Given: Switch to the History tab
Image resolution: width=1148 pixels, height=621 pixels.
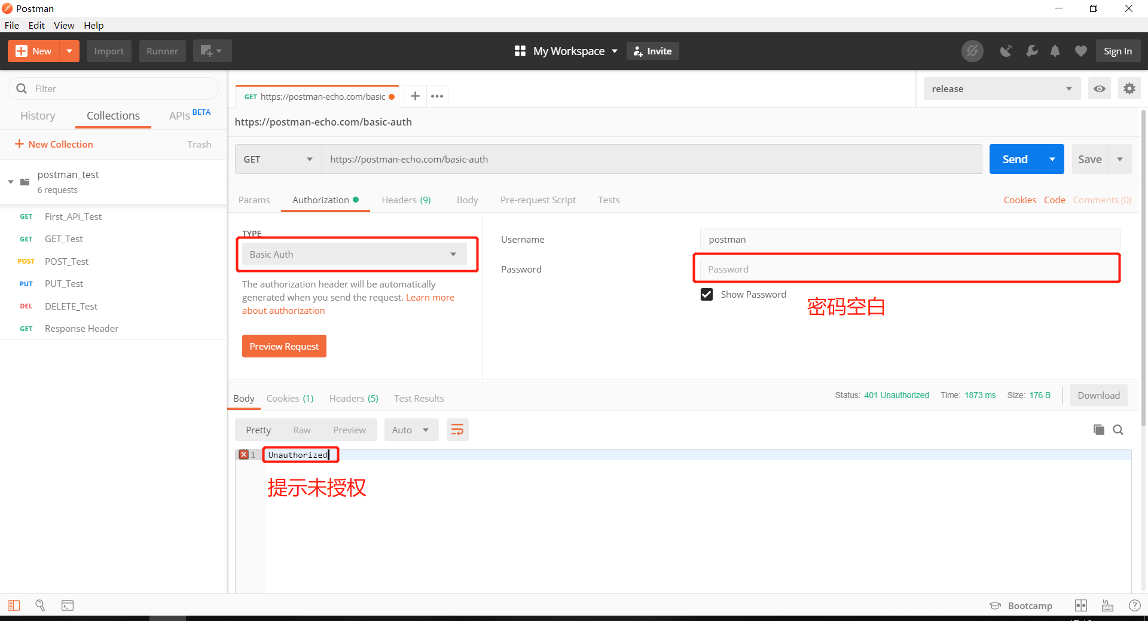Looking at the screenshot, I should [38, 116].
